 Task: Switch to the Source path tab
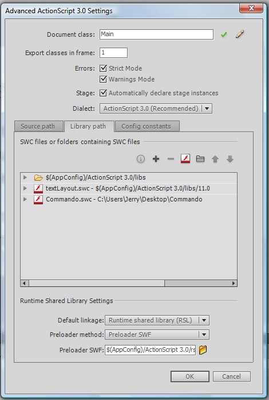pos(38,126)
